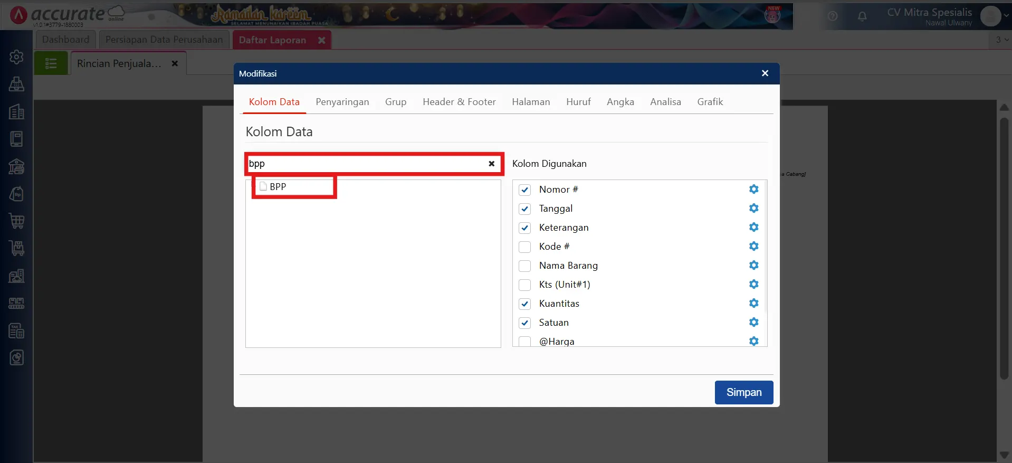This screenshot has width=1012, height=463.
Task: Click the green list menu icon
Action: tap(51, 63)
